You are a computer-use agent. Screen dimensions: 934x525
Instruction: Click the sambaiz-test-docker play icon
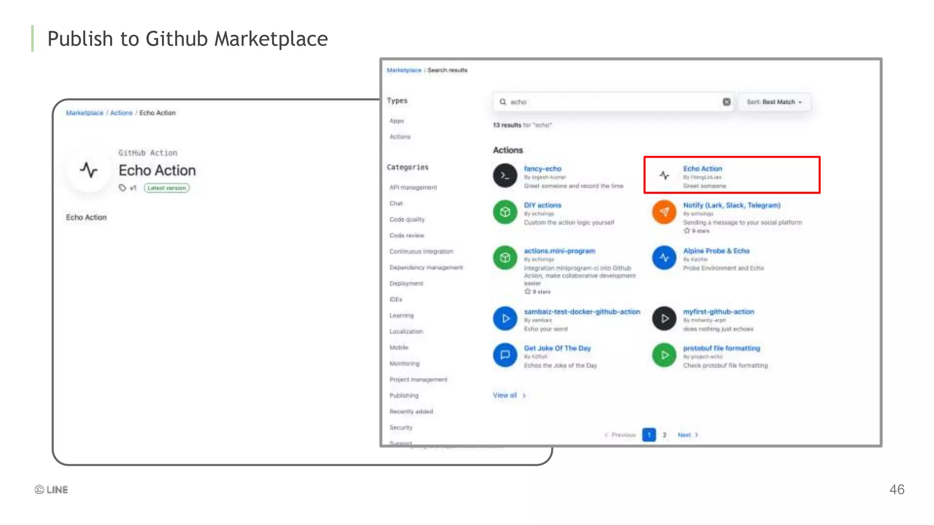505,319
